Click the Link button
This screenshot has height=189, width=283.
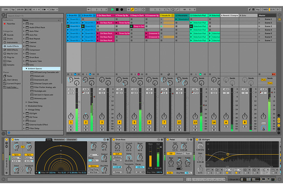(6, 9)
